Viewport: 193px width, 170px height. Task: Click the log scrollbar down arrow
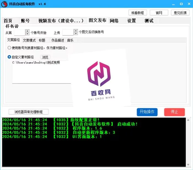(188, 165)
